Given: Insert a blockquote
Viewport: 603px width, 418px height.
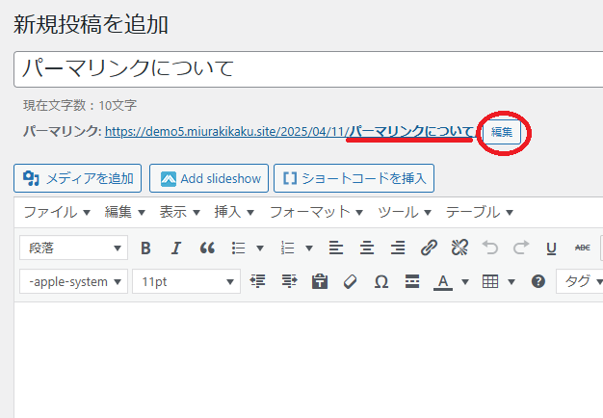Looking at the screenshot, I should [x=207, y=248].
